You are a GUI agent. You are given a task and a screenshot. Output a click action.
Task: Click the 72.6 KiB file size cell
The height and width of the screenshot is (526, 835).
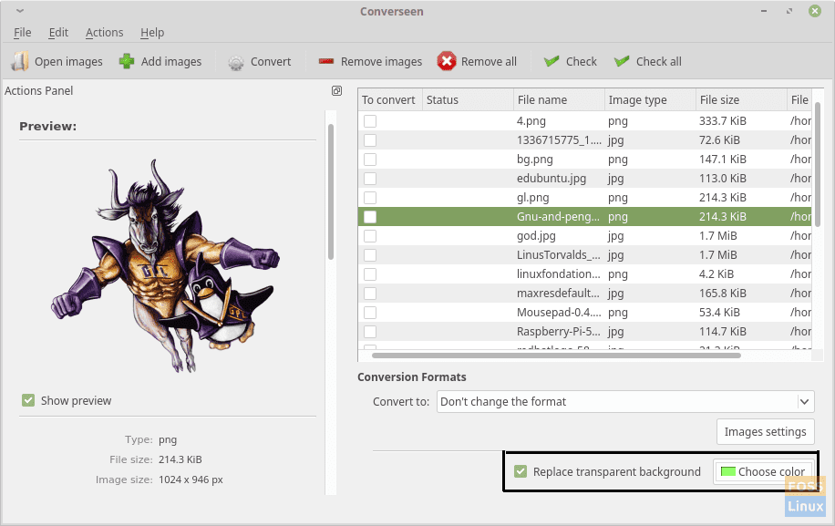point(719,140)
